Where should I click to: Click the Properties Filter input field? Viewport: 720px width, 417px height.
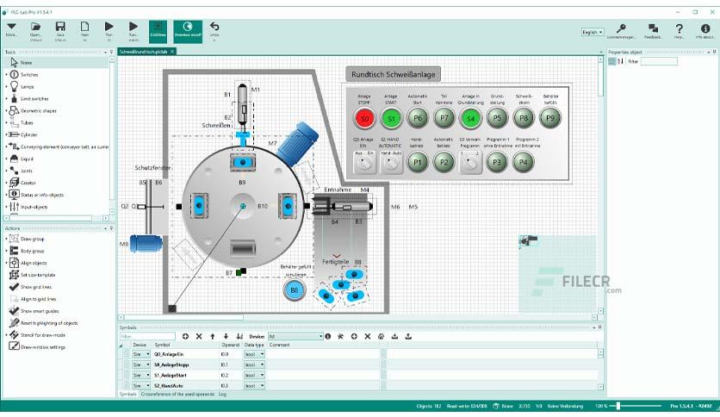point(659,61)
